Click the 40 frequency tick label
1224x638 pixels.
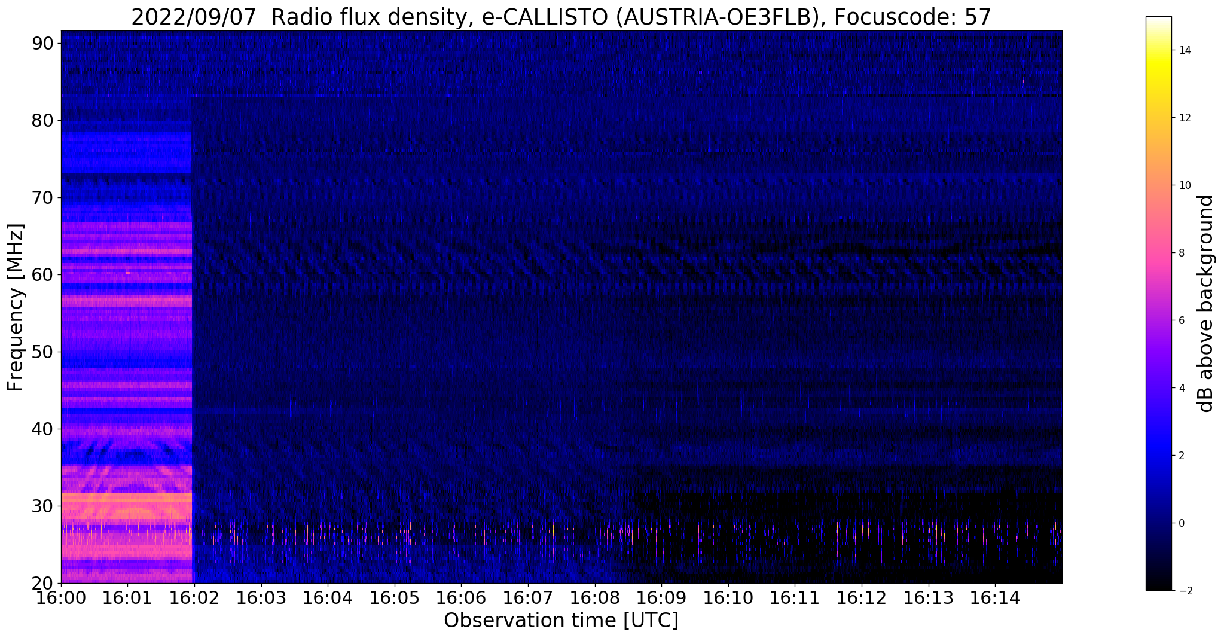pos(44,429)
